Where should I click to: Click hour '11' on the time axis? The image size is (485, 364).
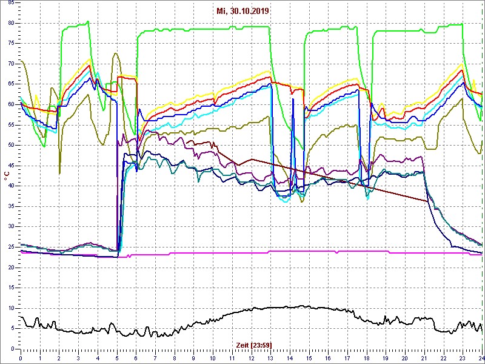[232, 357]
